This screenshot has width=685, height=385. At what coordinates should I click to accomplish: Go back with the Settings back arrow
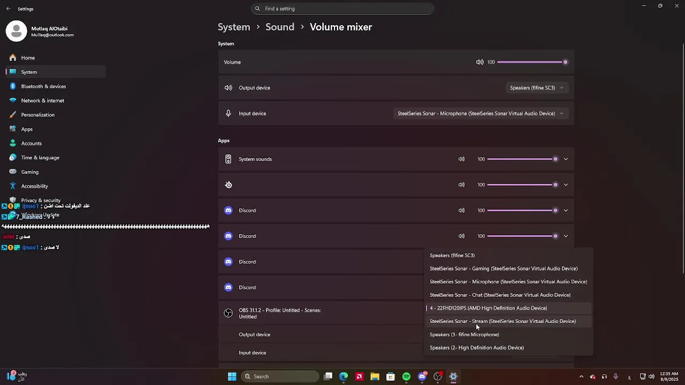pyautogui.click(x=8, y=9)
